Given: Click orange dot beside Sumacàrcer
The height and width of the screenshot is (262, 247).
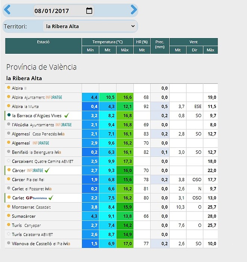Looking at the screenshot, I should click(9, 215).
